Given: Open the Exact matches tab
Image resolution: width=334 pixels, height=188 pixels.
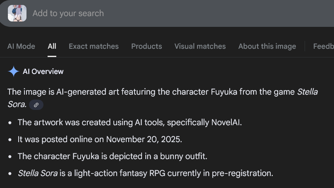Looking at the screenshot, I should tap(94, 46).
